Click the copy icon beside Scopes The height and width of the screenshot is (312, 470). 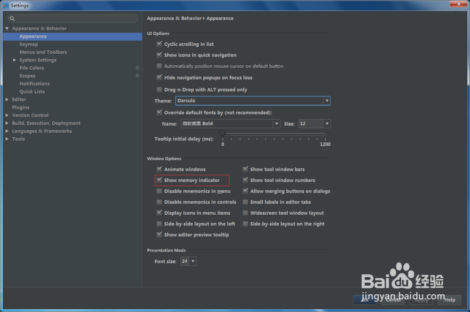click(x=137, y=76)
